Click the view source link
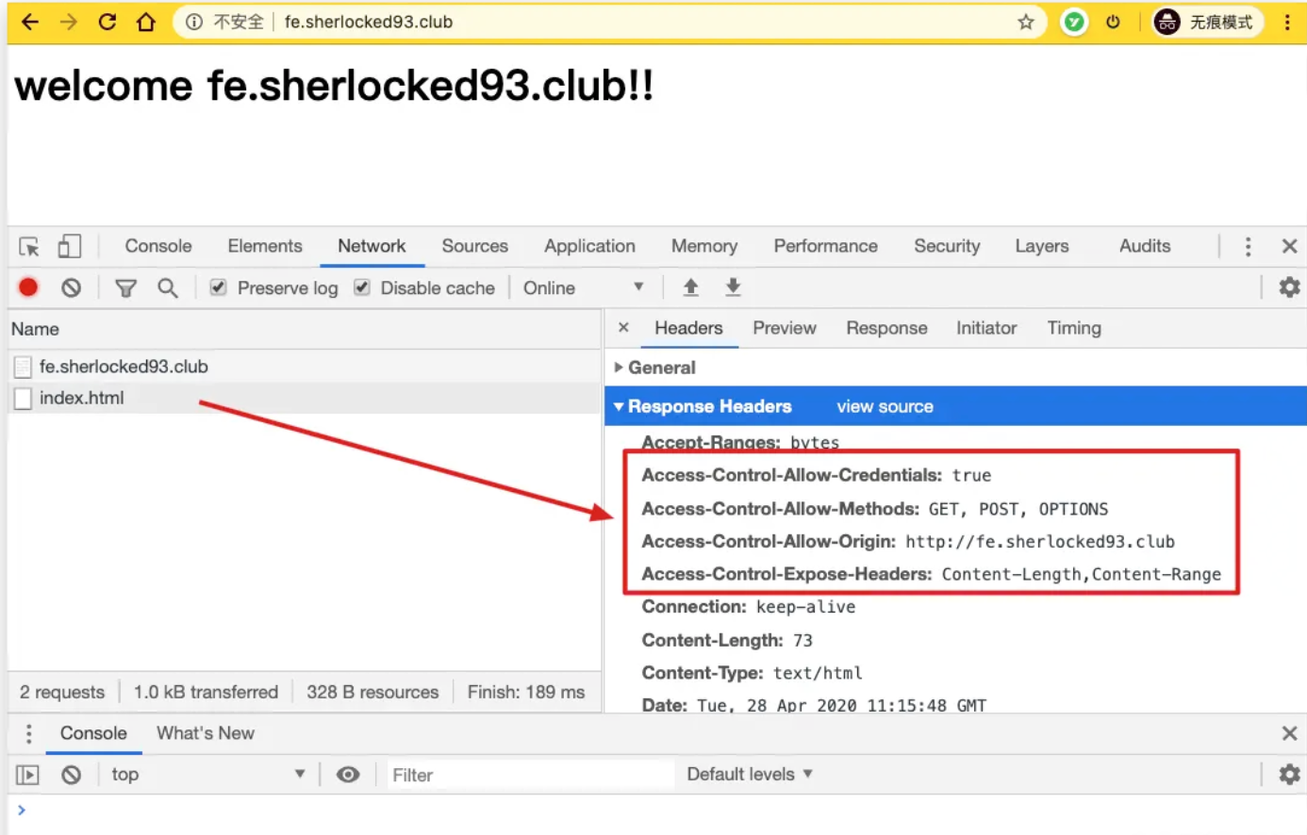This screenshot has height=835, width=1307. tap(885, 406)
